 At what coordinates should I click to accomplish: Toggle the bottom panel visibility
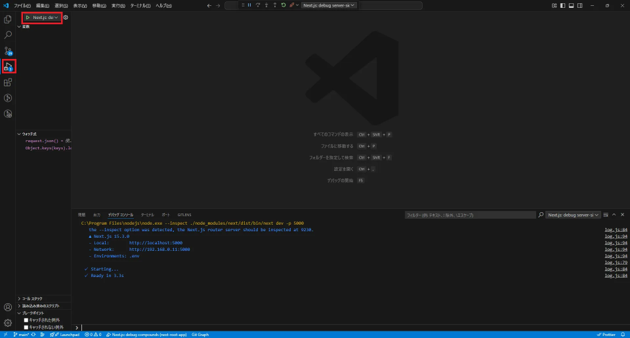571,6
